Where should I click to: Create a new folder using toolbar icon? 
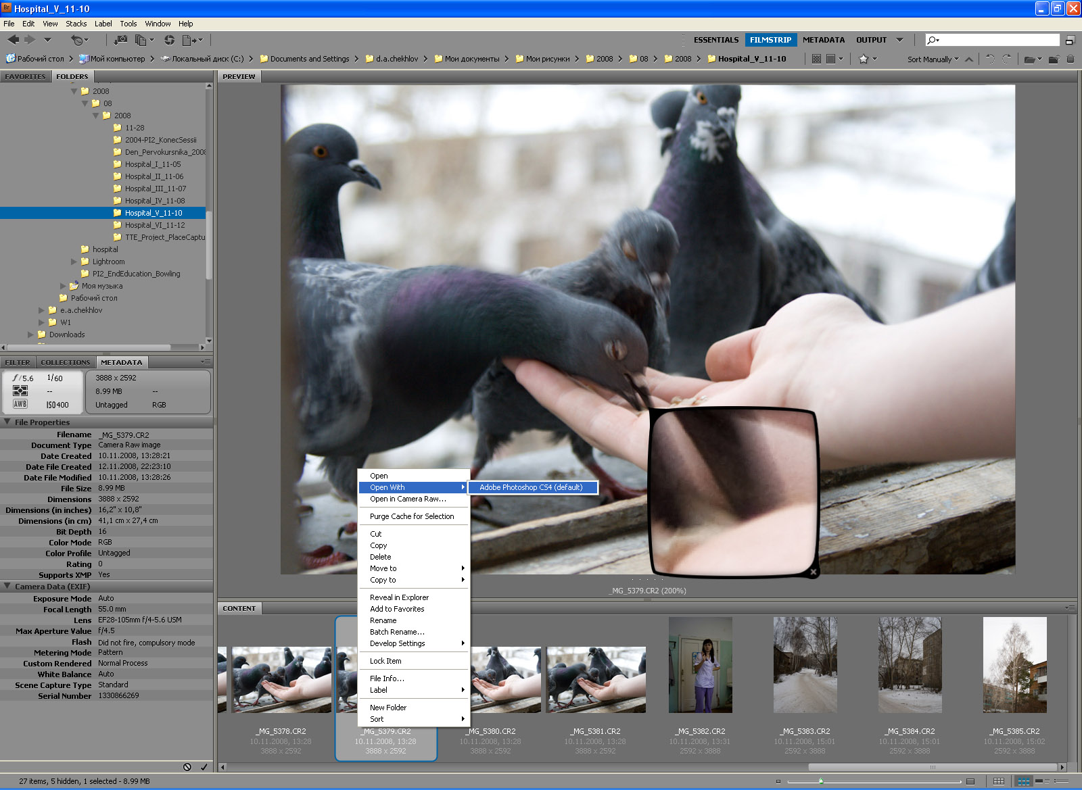click(x=1054, y=59)
